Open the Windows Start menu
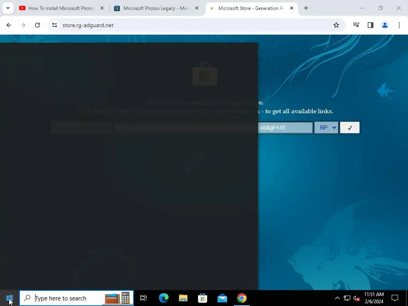Screen dimensions: 408x306 coord(10,298)
